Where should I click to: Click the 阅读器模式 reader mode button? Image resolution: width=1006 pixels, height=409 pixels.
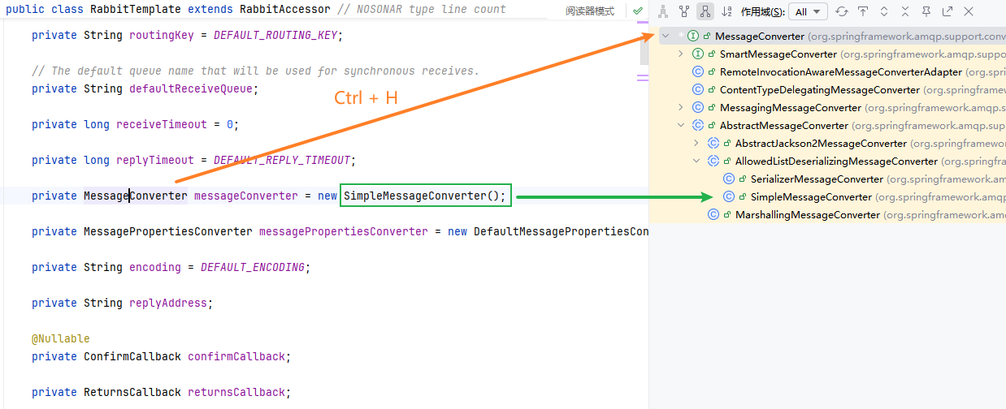[x=590, y=11]
